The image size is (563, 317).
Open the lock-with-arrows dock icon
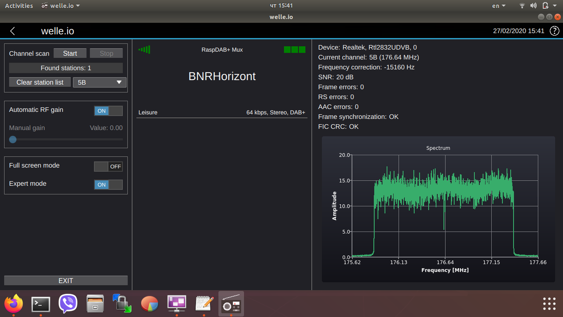click(x=122, y=304)
